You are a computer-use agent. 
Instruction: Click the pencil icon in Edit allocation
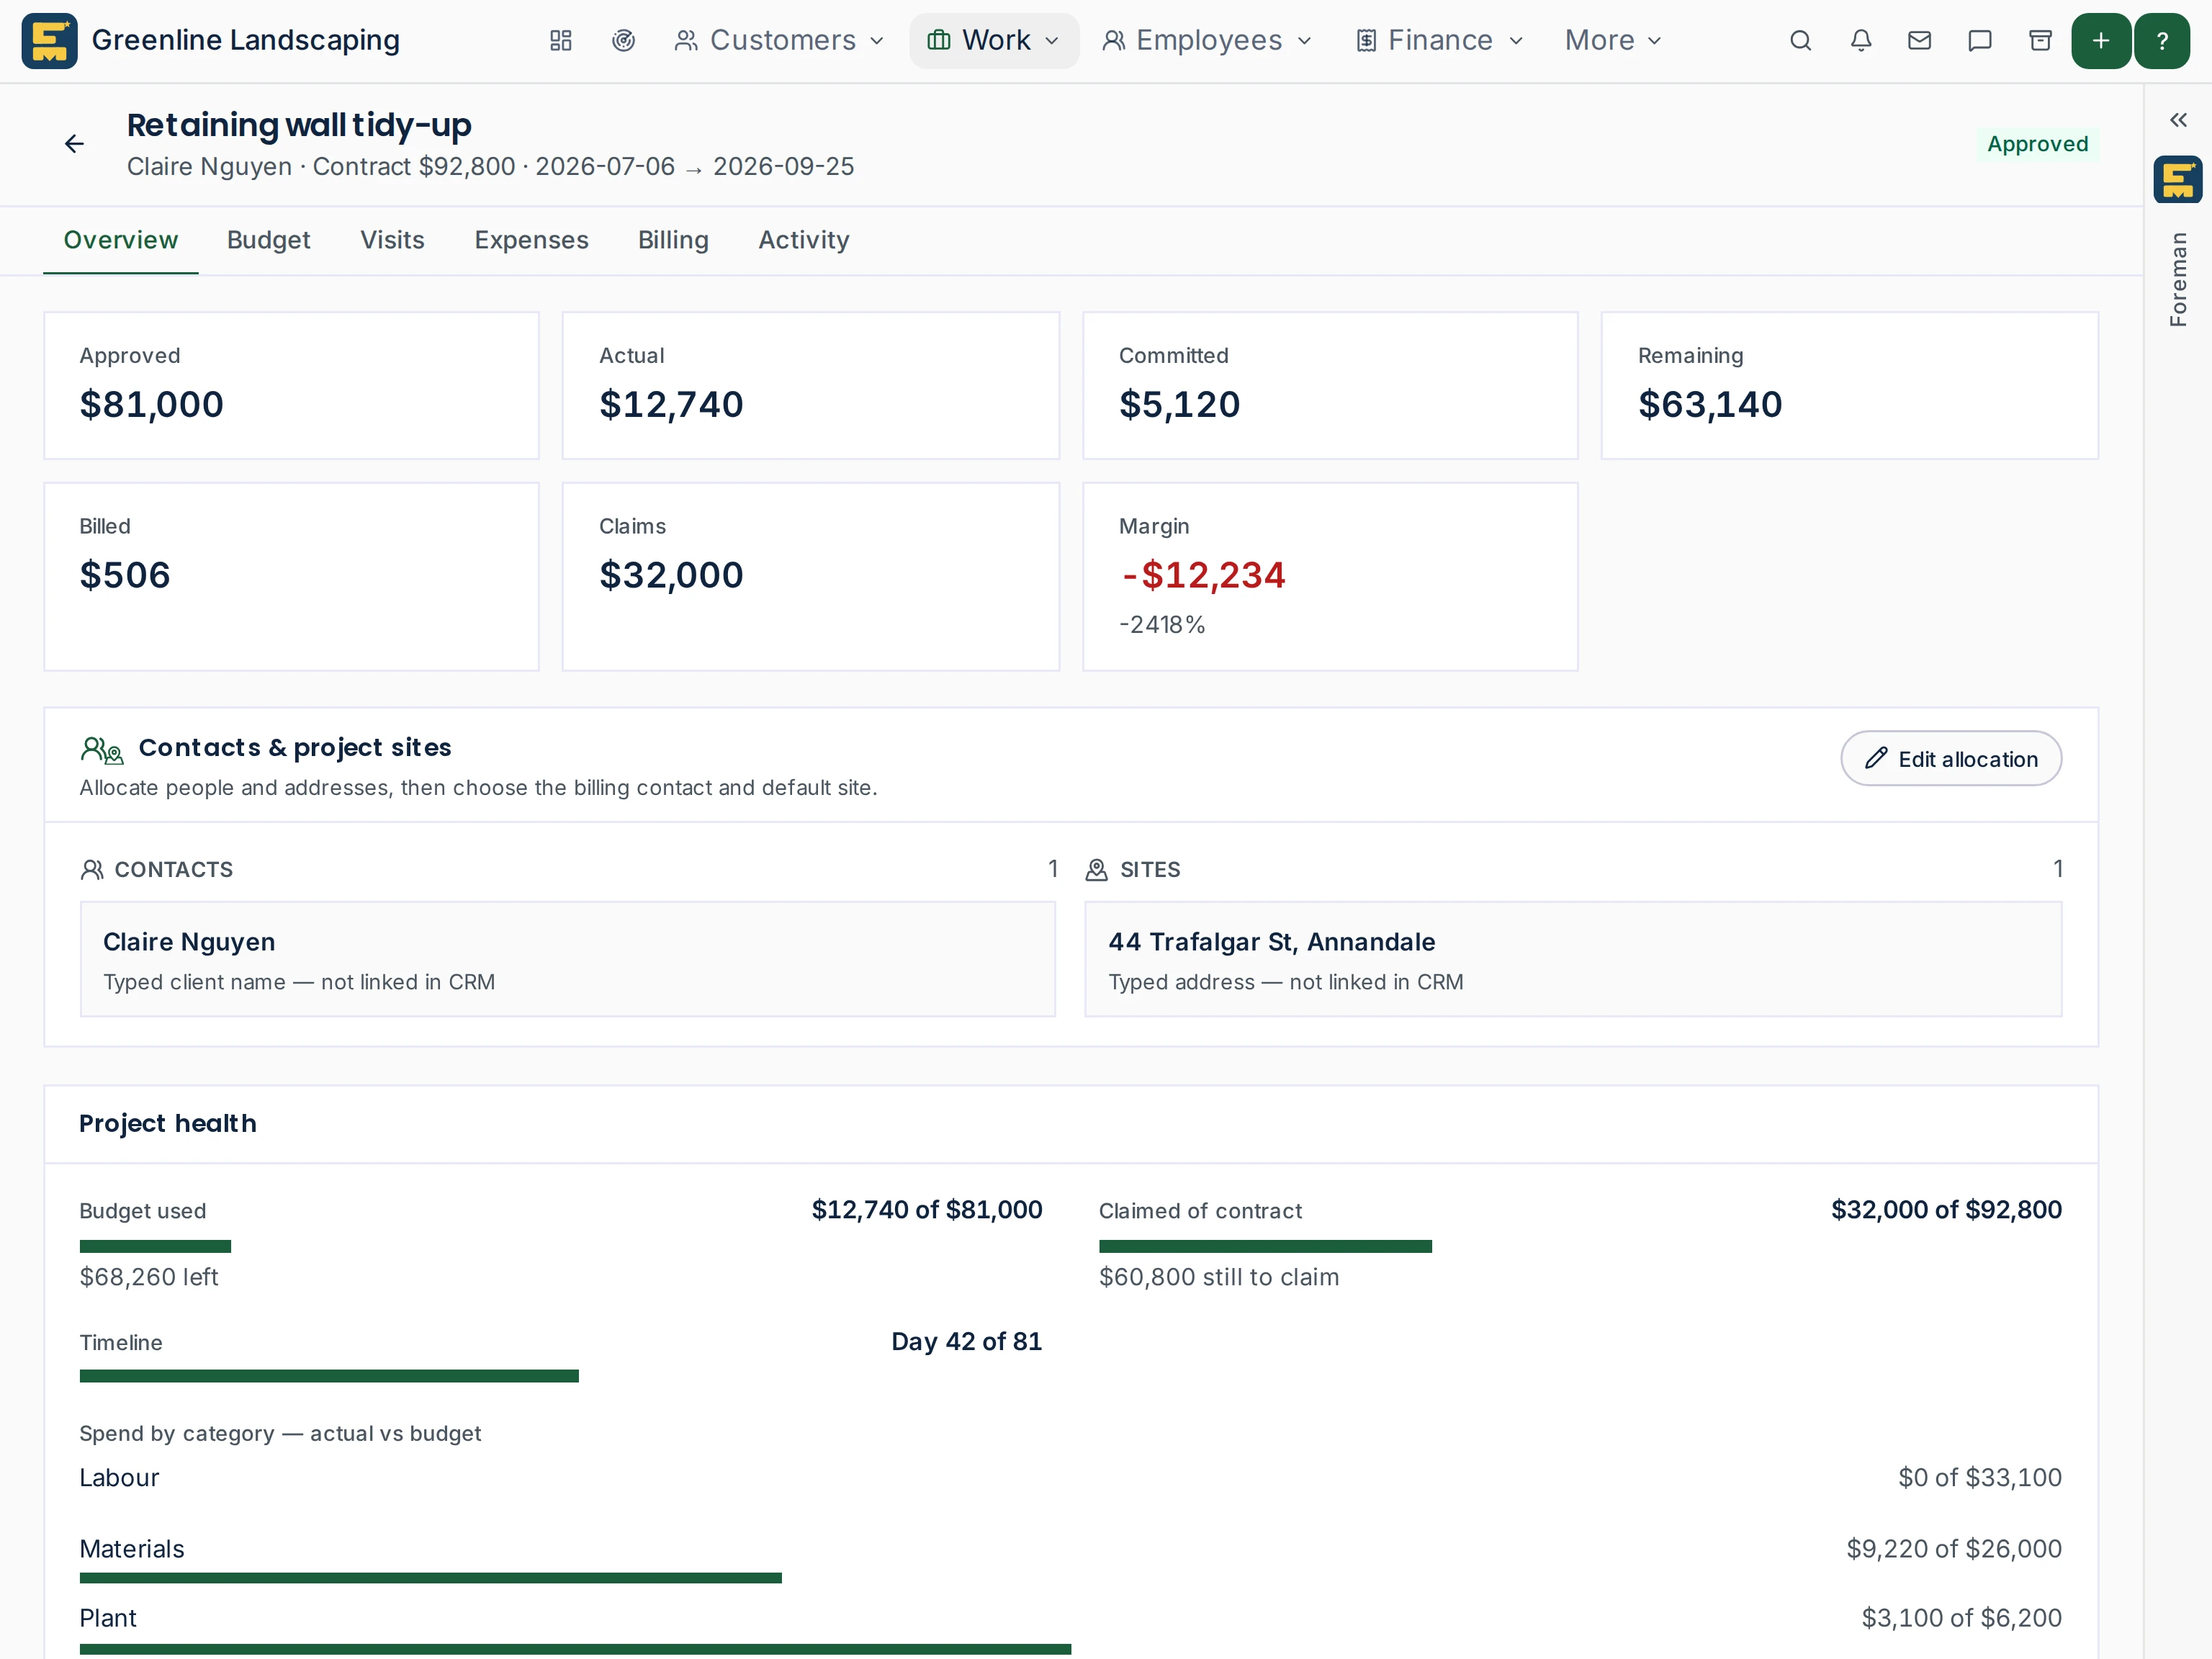1876,759
